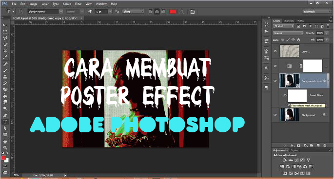334x179 pixels.
Task: Toggle the Smart Filters visibility eye
Action: click(x=285, y=95)
